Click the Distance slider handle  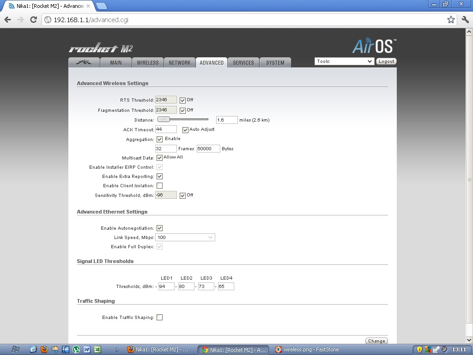[x=164, y=120]
